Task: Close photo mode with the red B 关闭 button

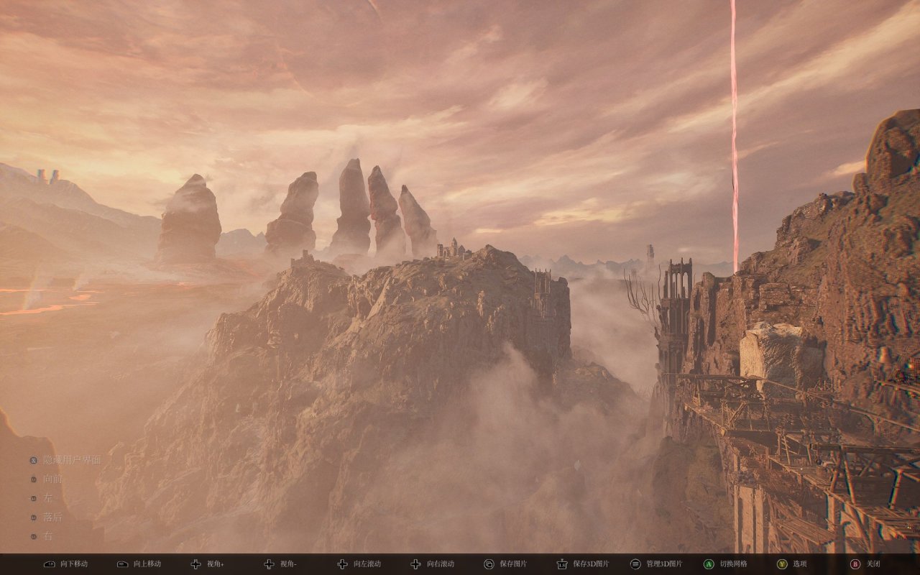Action: (x=855, y=564)
